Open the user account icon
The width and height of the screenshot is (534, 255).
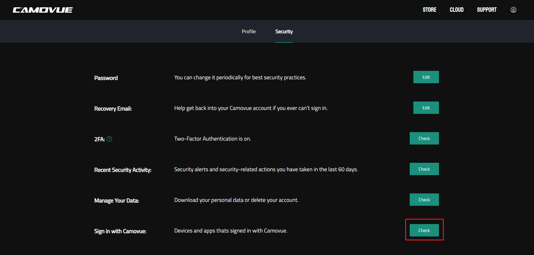513,10
